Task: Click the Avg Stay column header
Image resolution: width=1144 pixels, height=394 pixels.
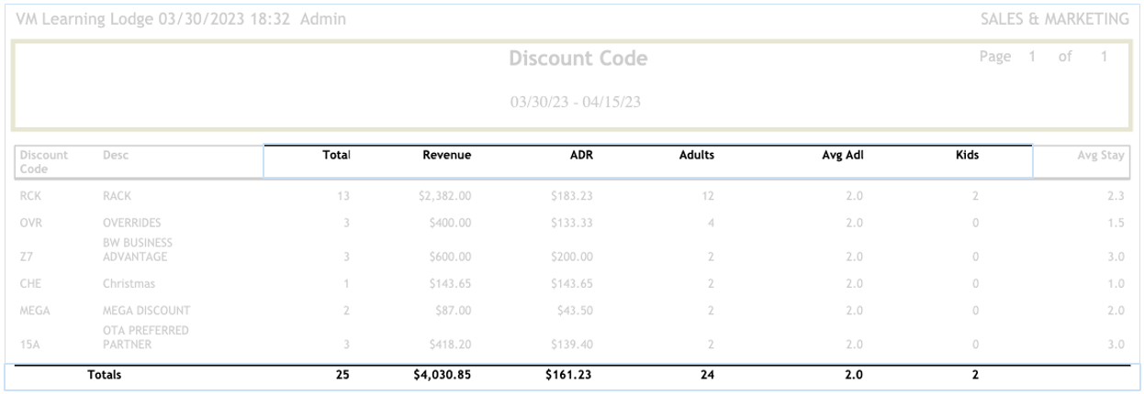Action: pyautogui.click(x=1100, y=156)
